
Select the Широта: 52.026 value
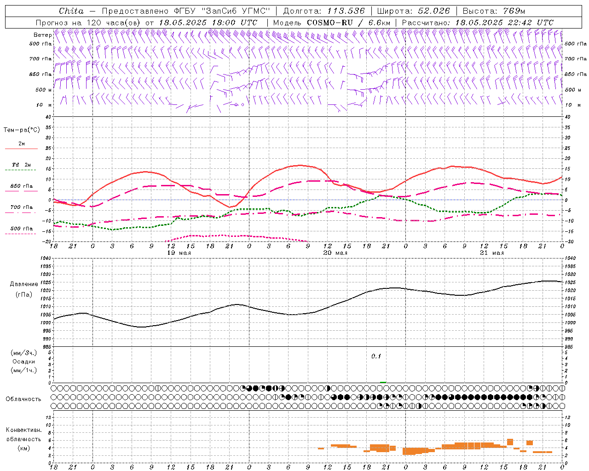click(x=413, y=11)
